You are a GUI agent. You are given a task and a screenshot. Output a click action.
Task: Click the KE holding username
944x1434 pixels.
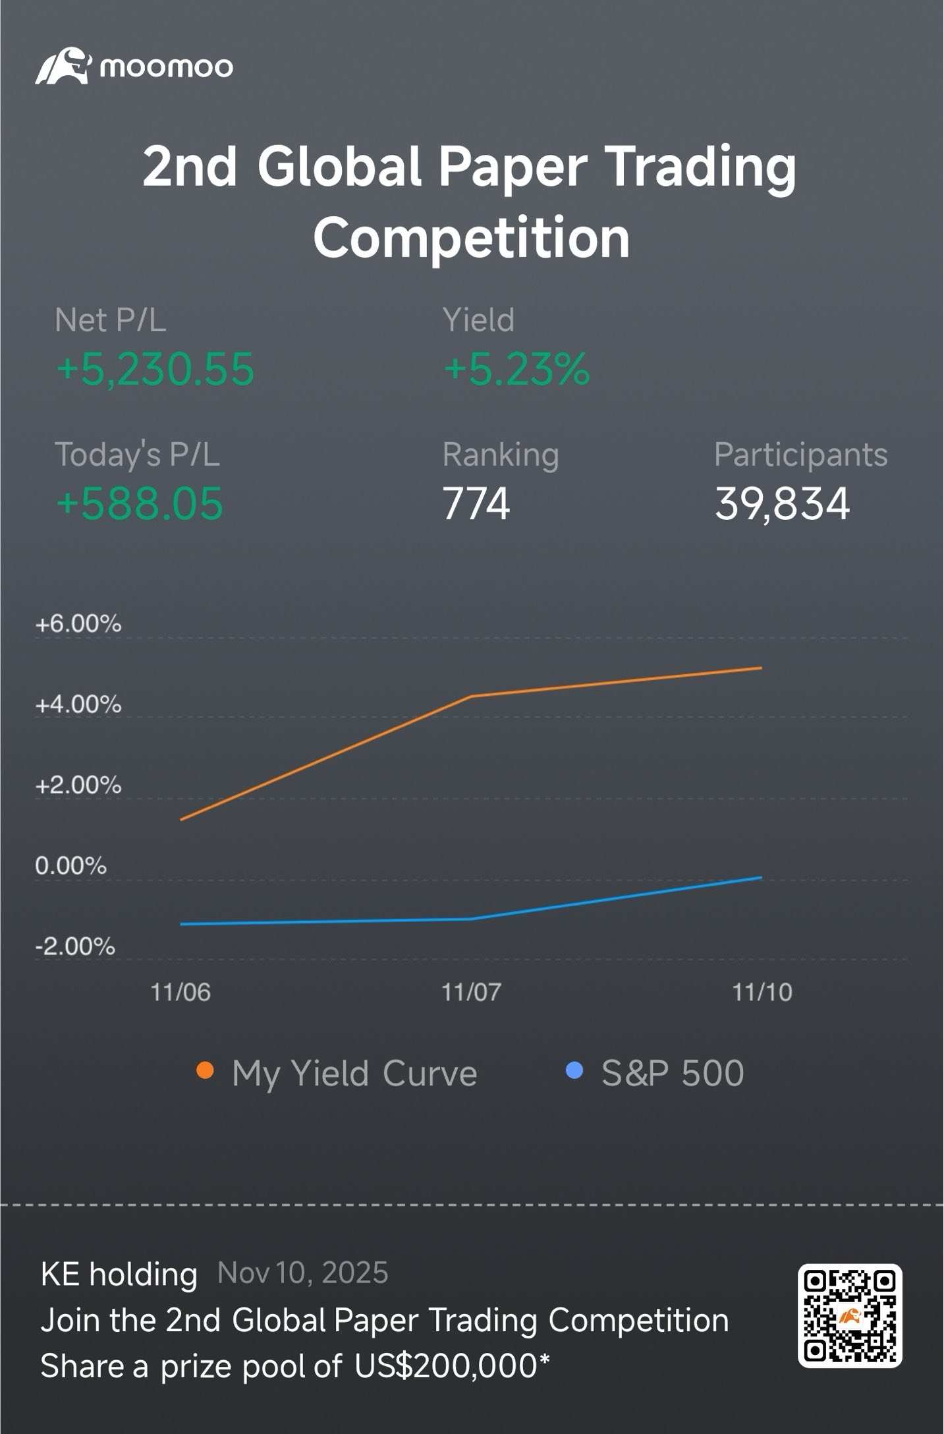119,1275
